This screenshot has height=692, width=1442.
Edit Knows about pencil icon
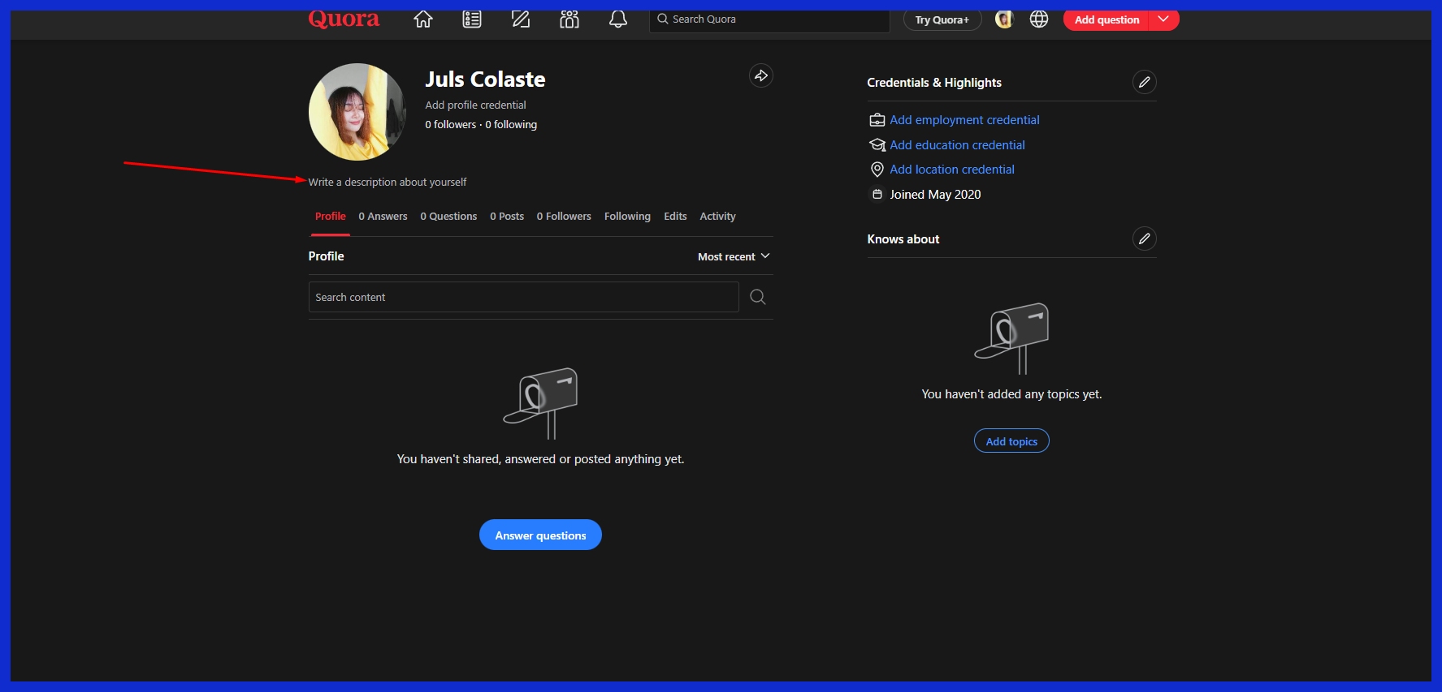point(1144,239)
